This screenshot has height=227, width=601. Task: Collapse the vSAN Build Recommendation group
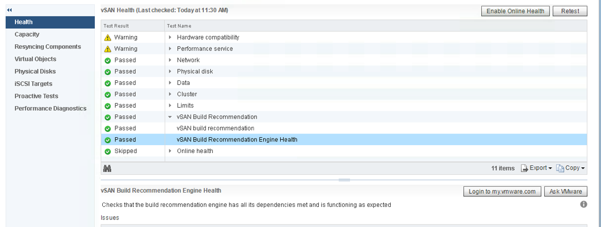170,117
